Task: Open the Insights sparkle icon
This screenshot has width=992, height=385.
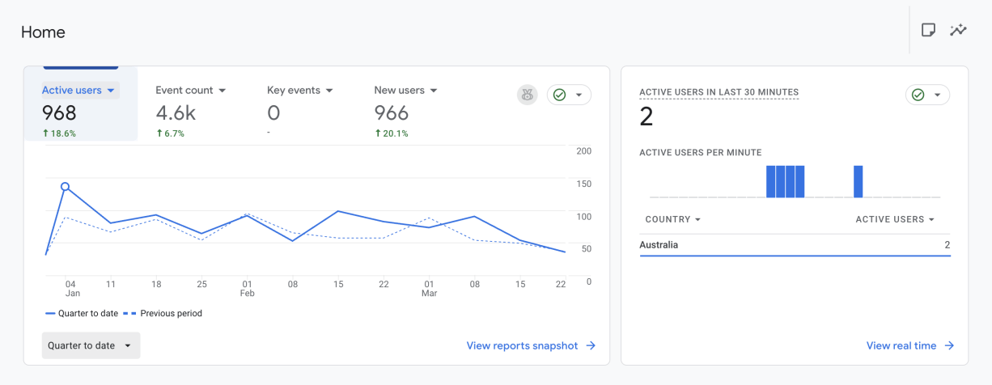Action: coord(959,30)
